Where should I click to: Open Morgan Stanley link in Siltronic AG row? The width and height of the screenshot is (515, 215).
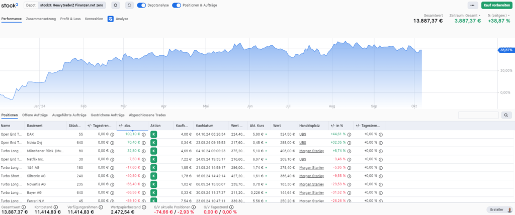point(311,176)
